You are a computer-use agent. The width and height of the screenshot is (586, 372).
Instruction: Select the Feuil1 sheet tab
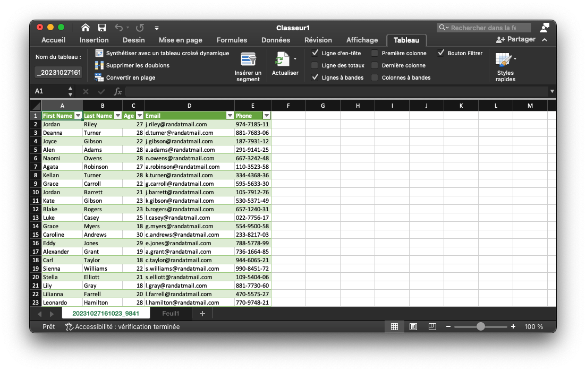click(x=171, y=314)
